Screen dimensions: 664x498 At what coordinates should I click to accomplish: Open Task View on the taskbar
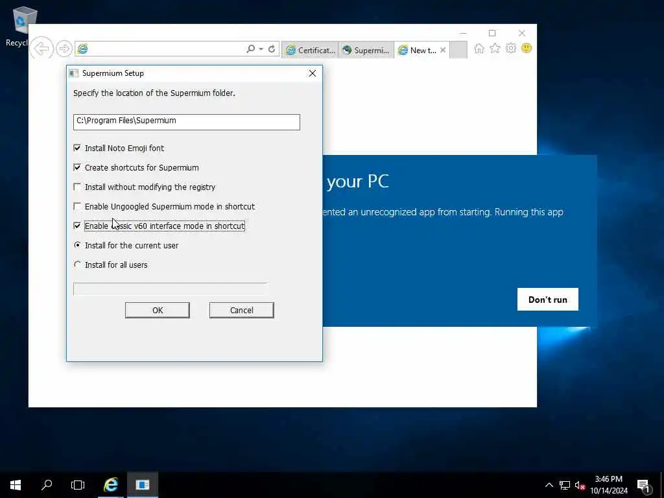pyautogui.click(x=78, y=485)
